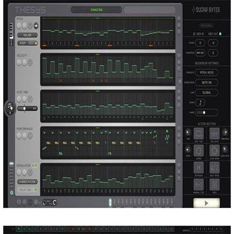Image resolution: width=234 pixels, height=234 pixels.
Task: Start playback with the large play button
Action: click(206, 203)
